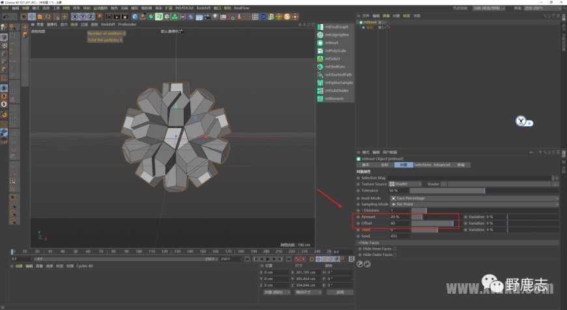This screenshot has width=567, height=310.
Task: Open the RealFlow menu
Action: click(x=241, y=8)
